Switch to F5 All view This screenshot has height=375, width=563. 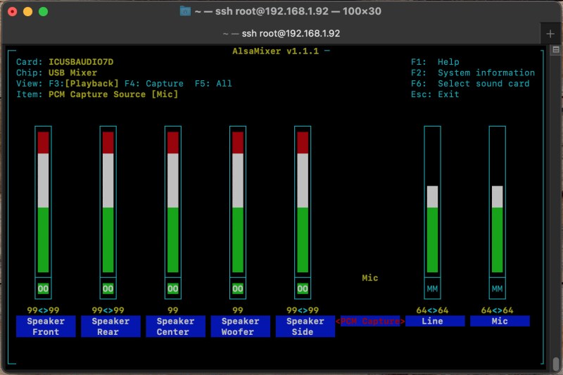click(x=213, y=84)
